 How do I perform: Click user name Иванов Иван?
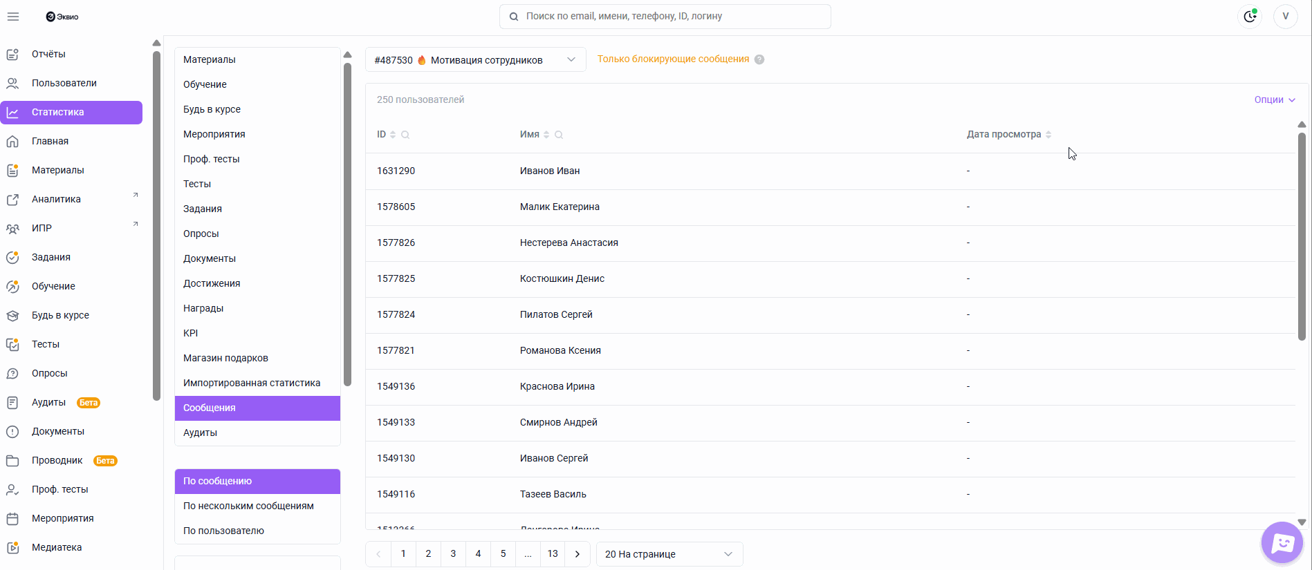(x=550, y=171)
